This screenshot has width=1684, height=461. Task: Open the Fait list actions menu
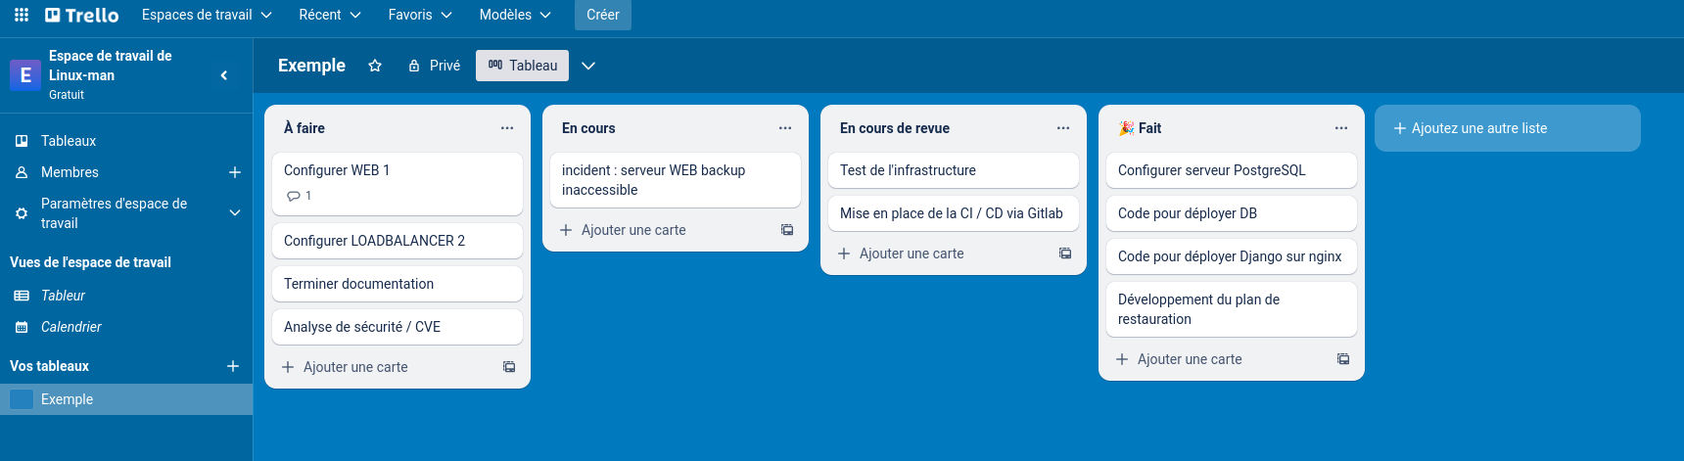[x=1341, y=128]
